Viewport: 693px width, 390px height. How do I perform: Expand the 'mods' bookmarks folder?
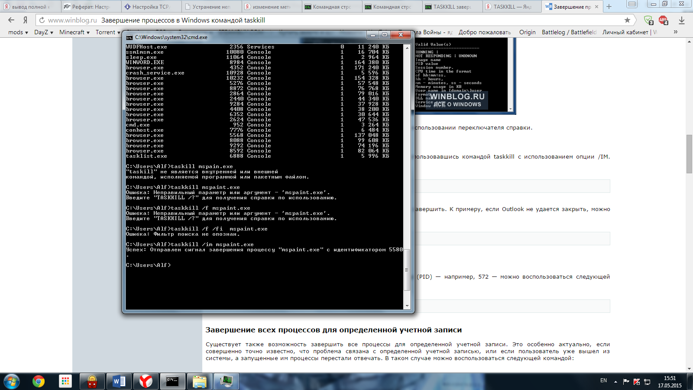coord(18,32)
